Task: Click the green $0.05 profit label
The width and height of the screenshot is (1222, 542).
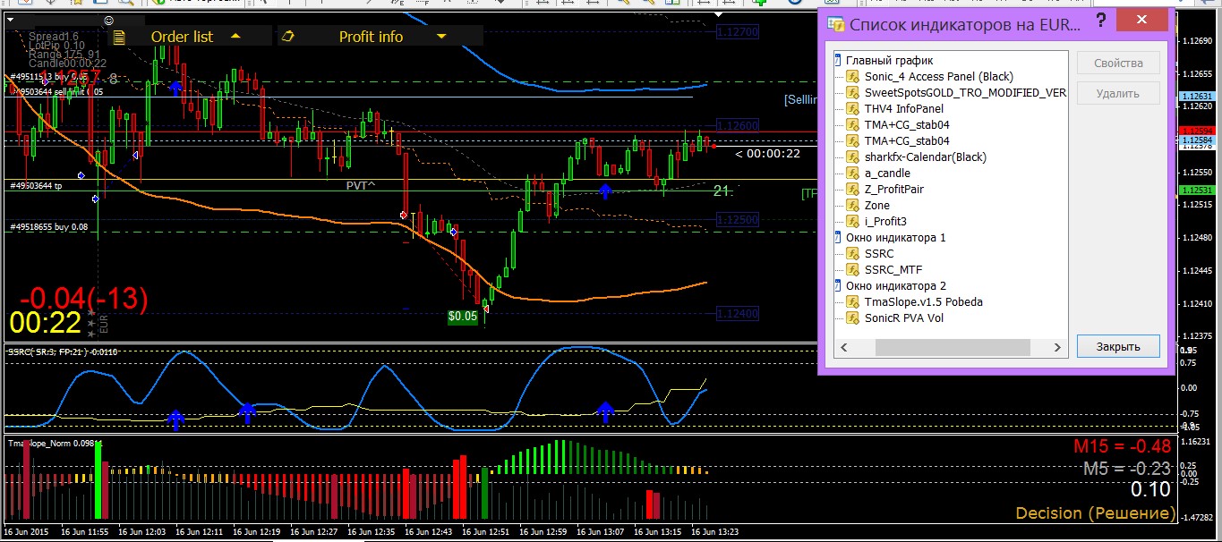Action: (x=463, y=316)
